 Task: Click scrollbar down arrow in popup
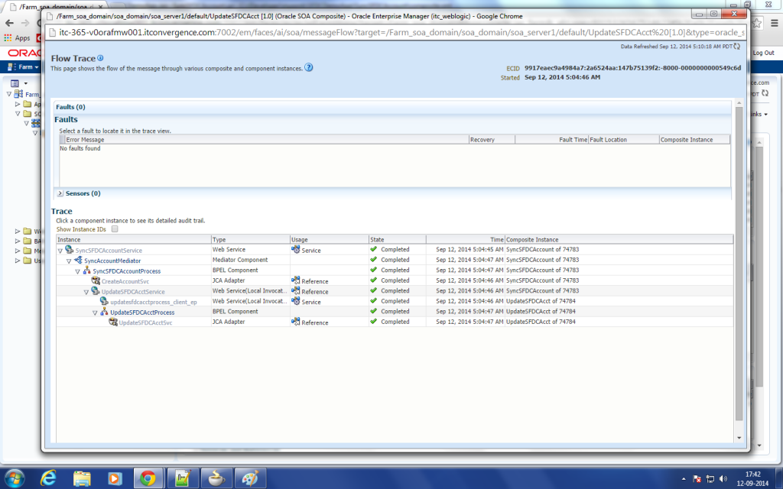click(739, 438)
